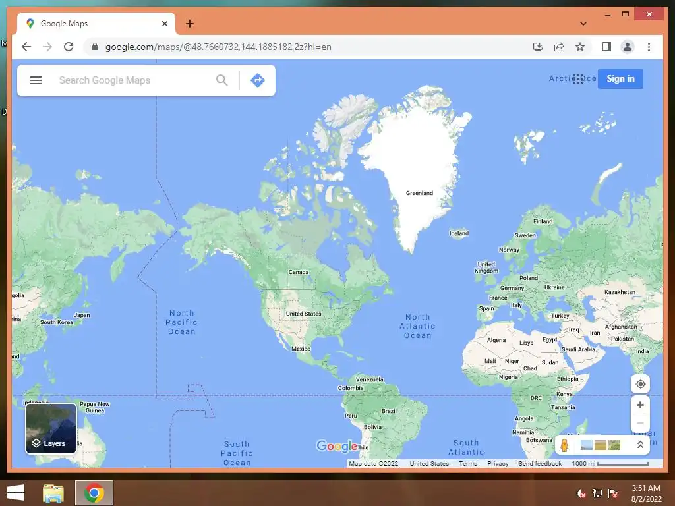The height and width of the screenshot is (506, 675).
Task: Click the Iceland label on map
Action: coord(459,233)
